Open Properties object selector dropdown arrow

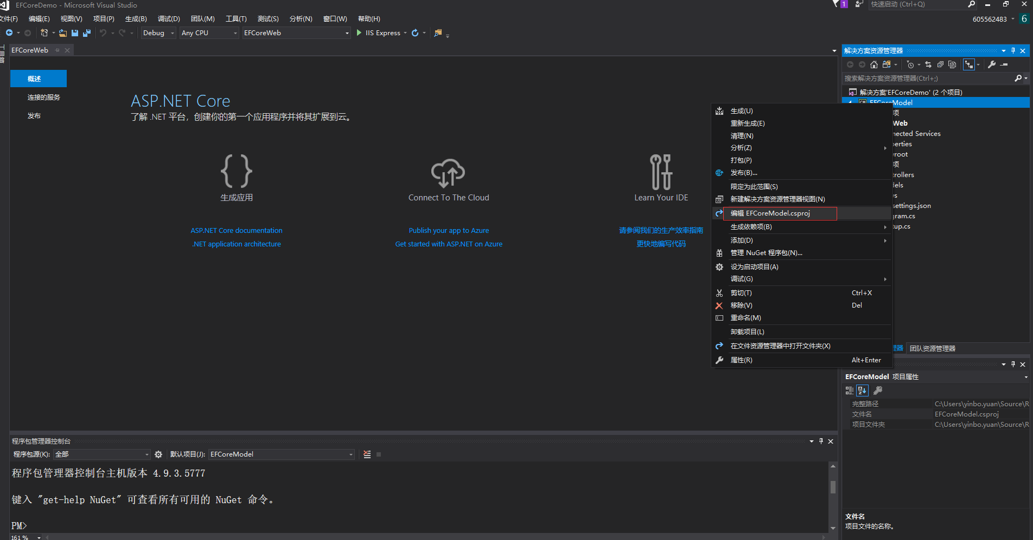point(1026,377)
